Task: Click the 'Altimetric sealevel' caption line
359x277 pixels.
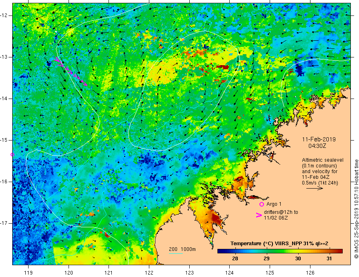Action: tap(322, 160)
